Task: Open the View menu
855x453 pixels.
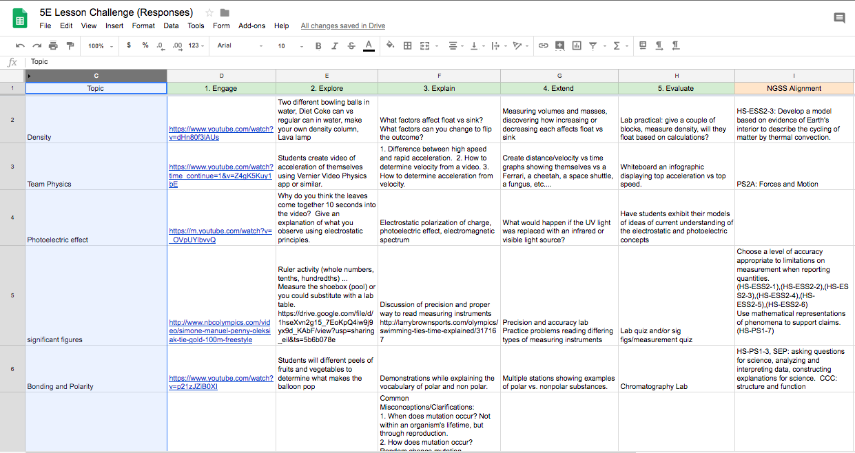Action: click(x=89, y=25)
